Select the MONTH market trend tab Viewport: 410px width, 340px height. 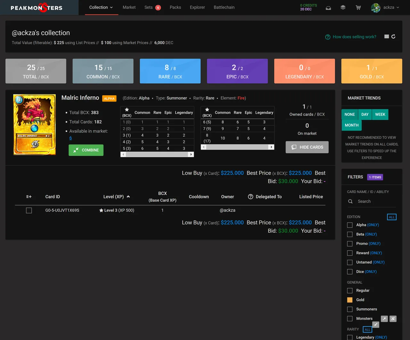pyautogui.click(x=352, y=125)
